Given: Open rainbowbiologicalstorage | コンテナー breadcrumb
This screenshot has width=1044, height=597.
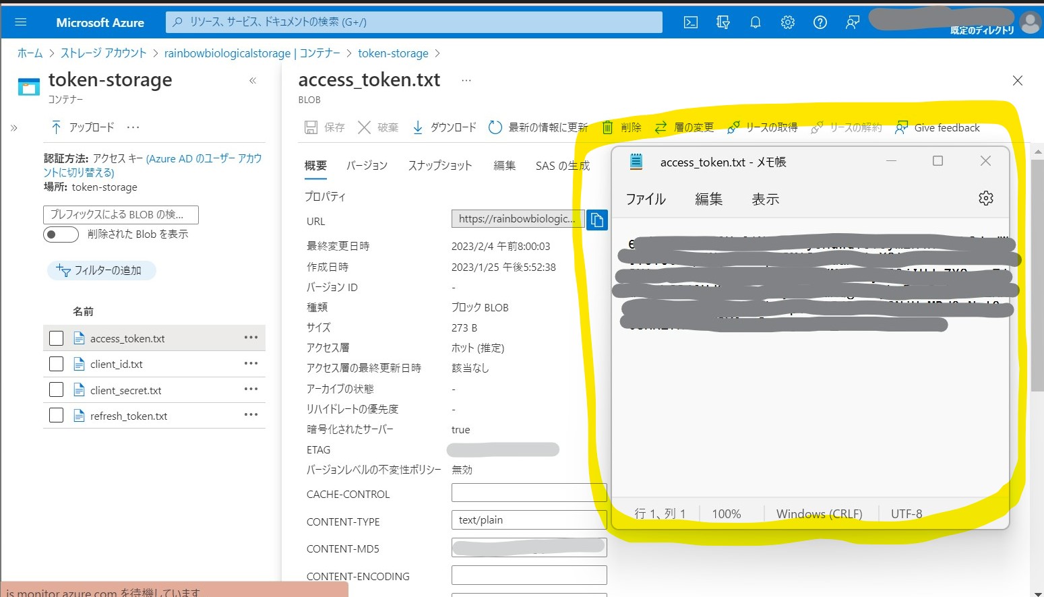Looking at the screenshot, I should point(252,53).
